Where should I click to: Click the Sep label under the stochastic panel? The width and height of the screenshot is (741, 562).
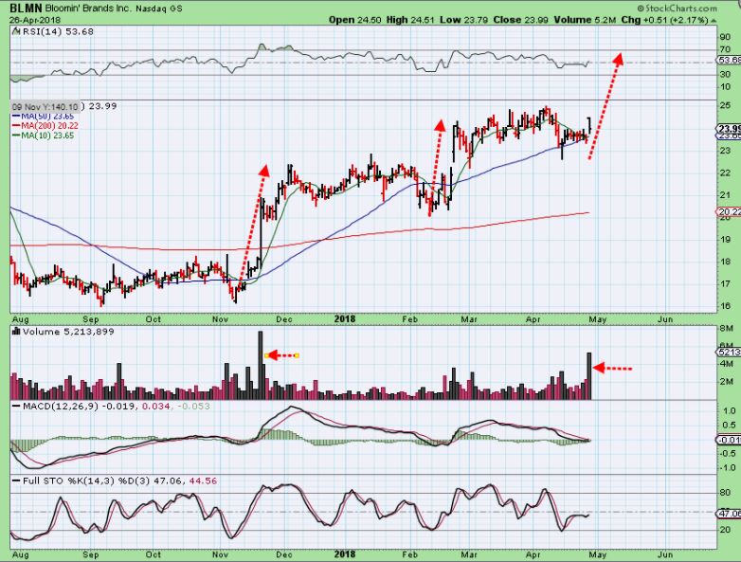pos(91,554)
